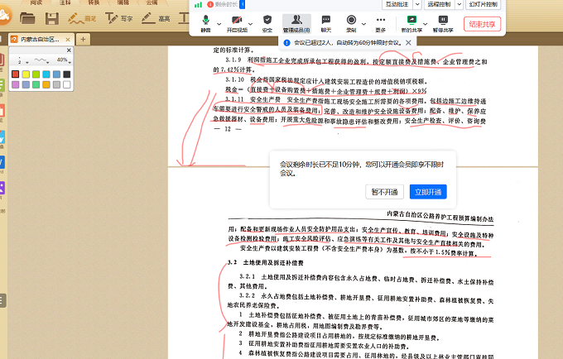The width and height of the screenshot is (563, 359).
Task: Click the 暂不开通 button in dialog
Action: (384, 192)
